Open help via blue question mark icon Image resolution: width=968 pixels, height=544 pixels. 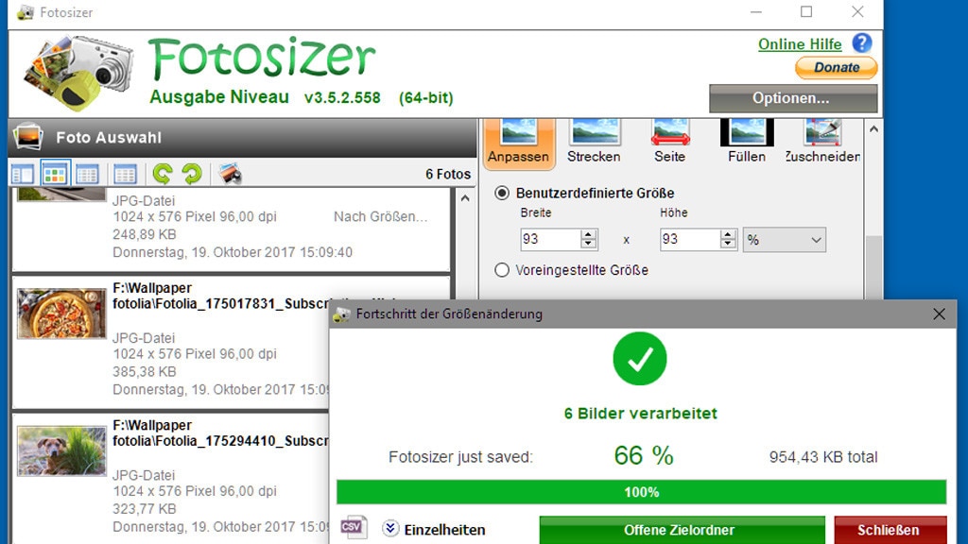pyautogui.click(x=862, y=43)
